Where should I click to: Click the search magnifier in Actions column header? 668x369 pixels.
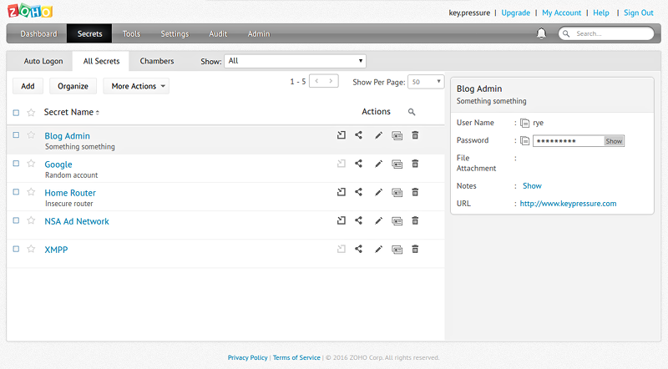pyautogui.click(x=411, y=112)
